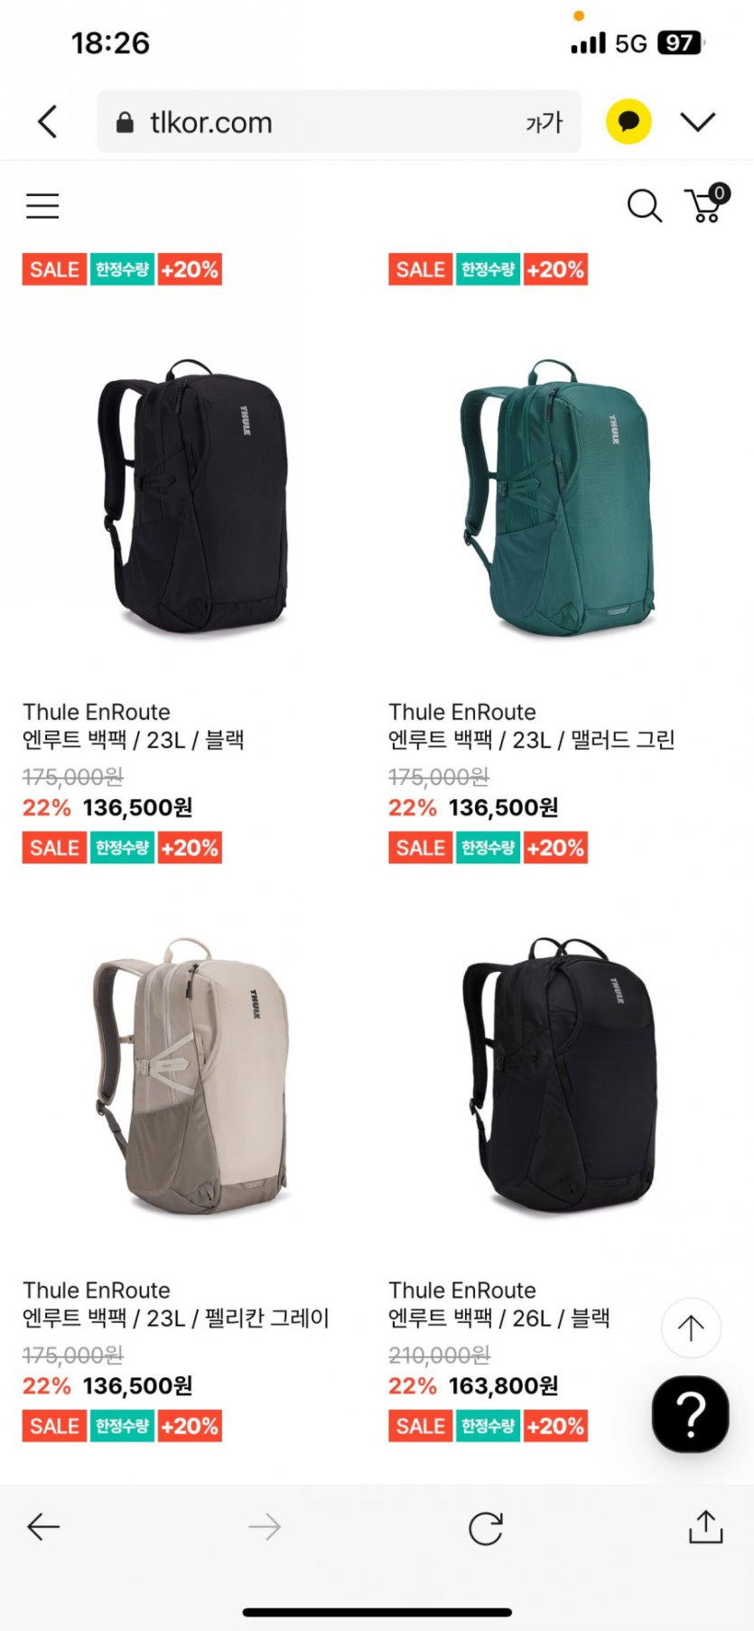The image size is (754, 1631).
Task: Reload the page with refresh icon
Action: pos(485,1528)
